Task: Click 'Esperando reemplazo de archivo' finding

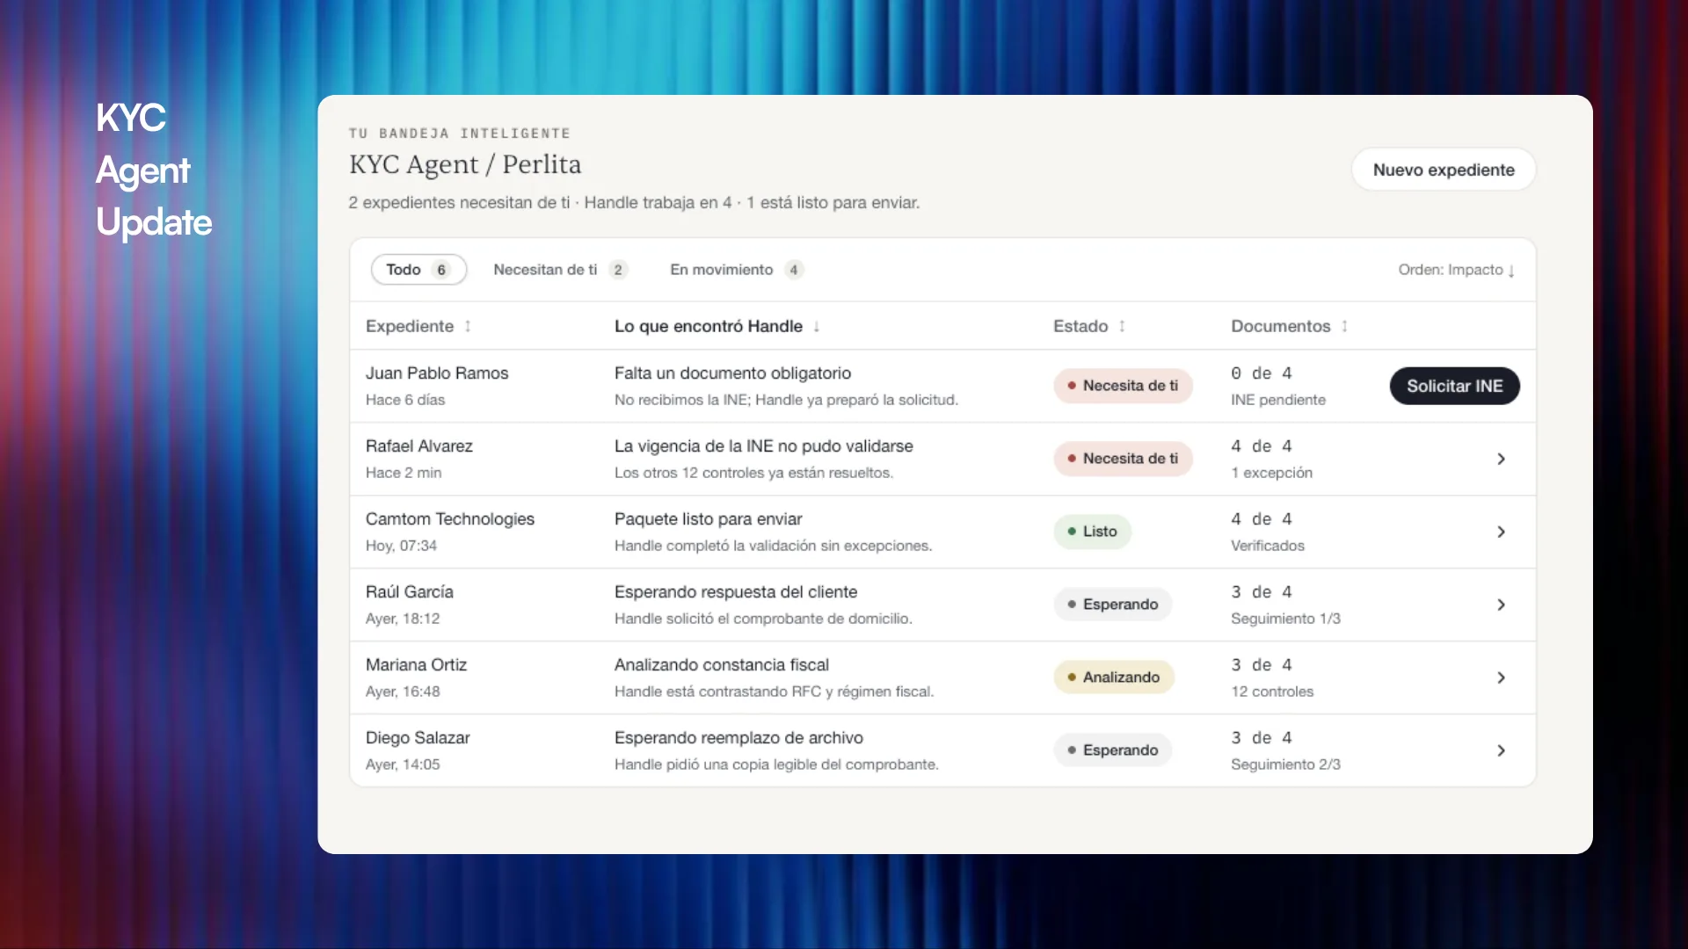Action: [738, 738]
